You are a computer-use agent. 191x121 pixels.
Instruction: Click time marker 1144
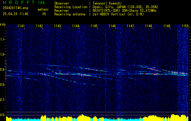76,26
